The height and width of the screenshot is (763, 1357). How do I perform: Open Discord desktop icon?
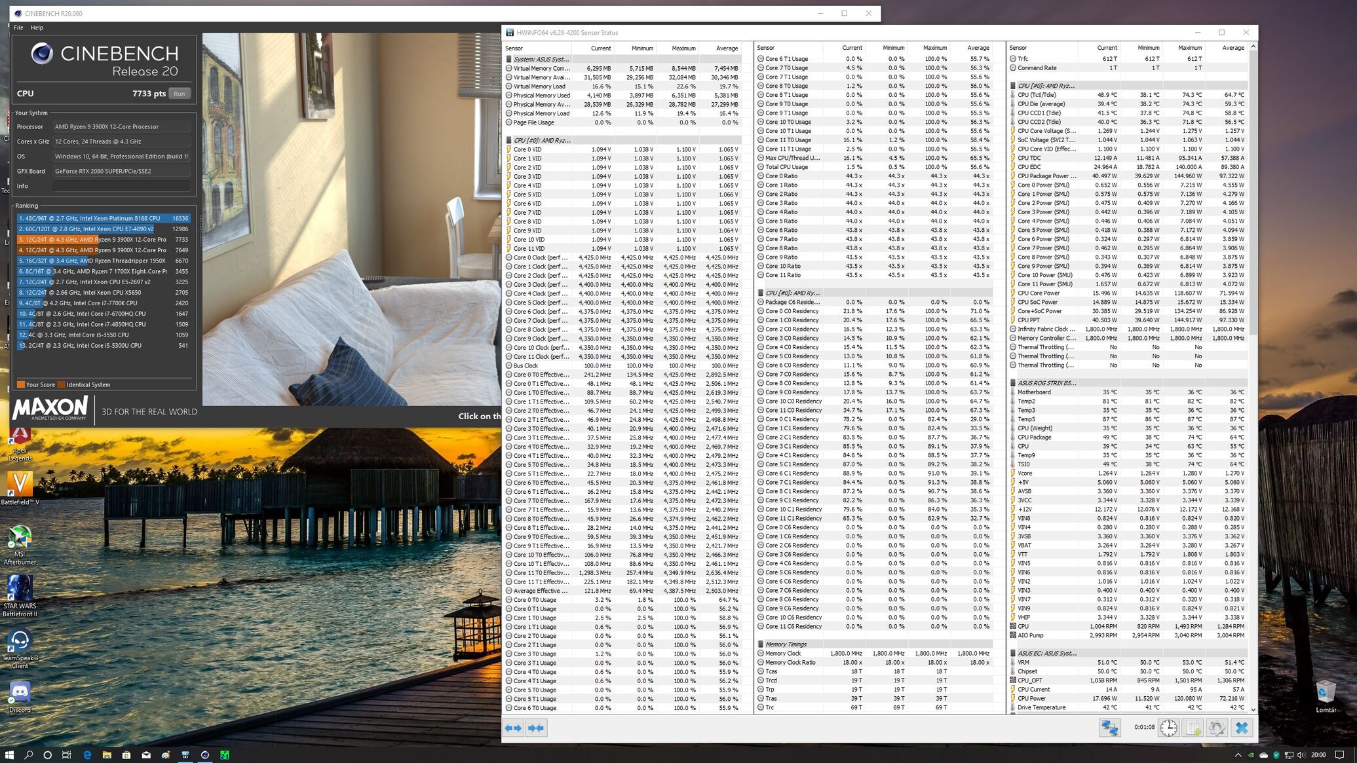pyautogui.click(x=20, y=697)
